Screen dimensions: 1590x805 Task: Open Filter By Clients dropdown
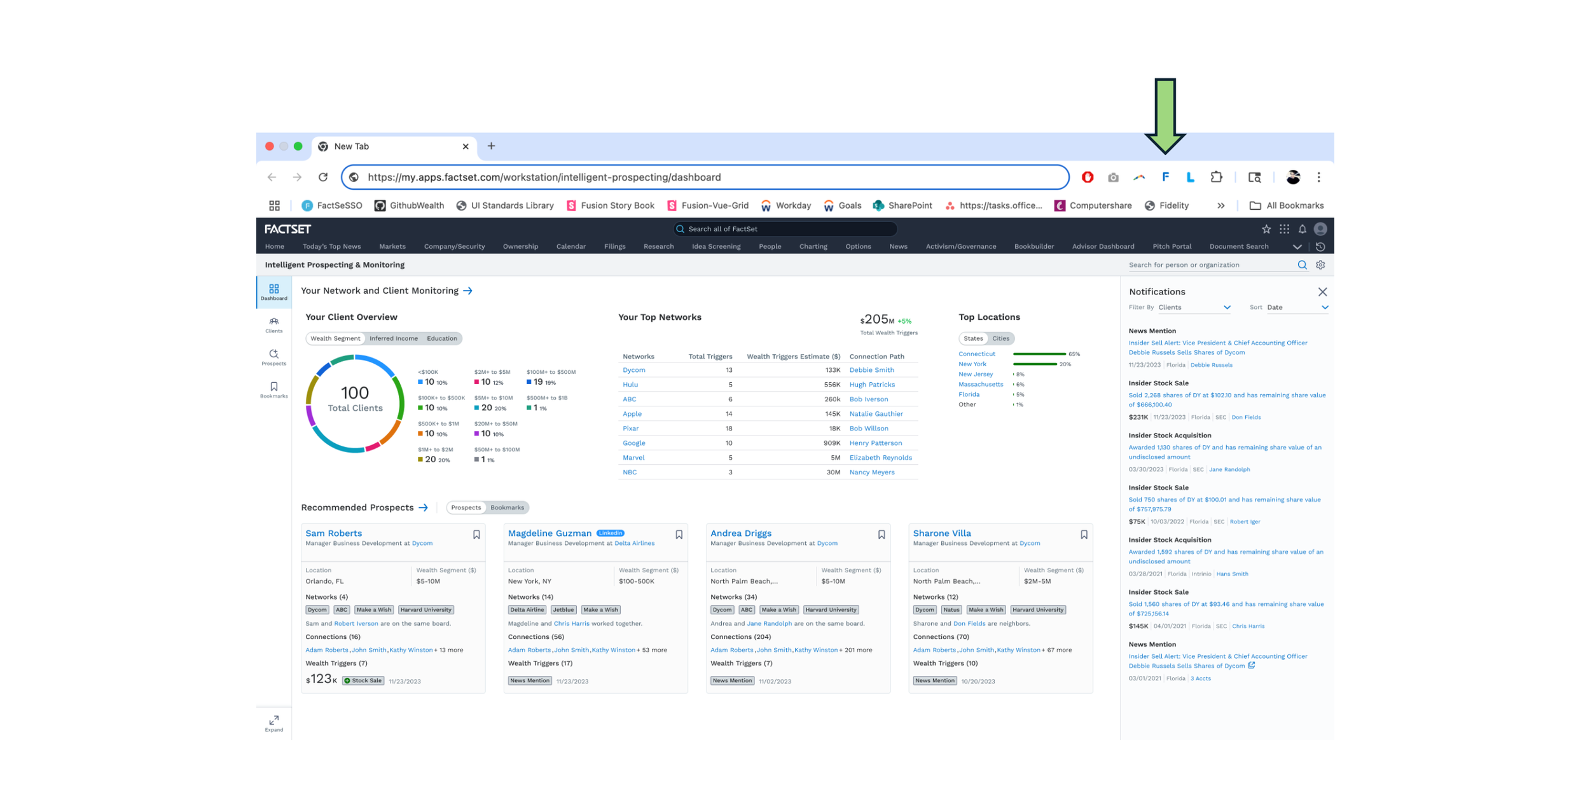1194,307
